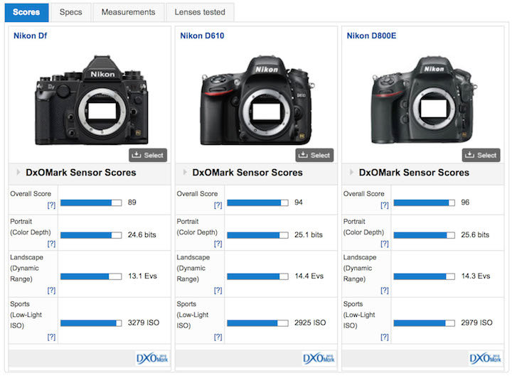The image size is (512, 378).
Task: Open the Measurements tab
Action: pyautogui.click(x=128, y=12)
